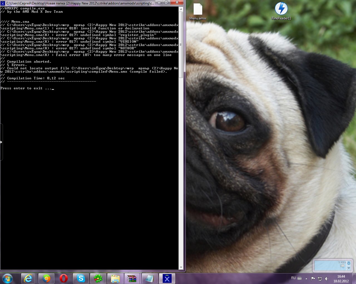The width and height of the screenshot is (356, 284).
Task: Click the undefined symbol "VERSION" error text
Action: (109, 42)
